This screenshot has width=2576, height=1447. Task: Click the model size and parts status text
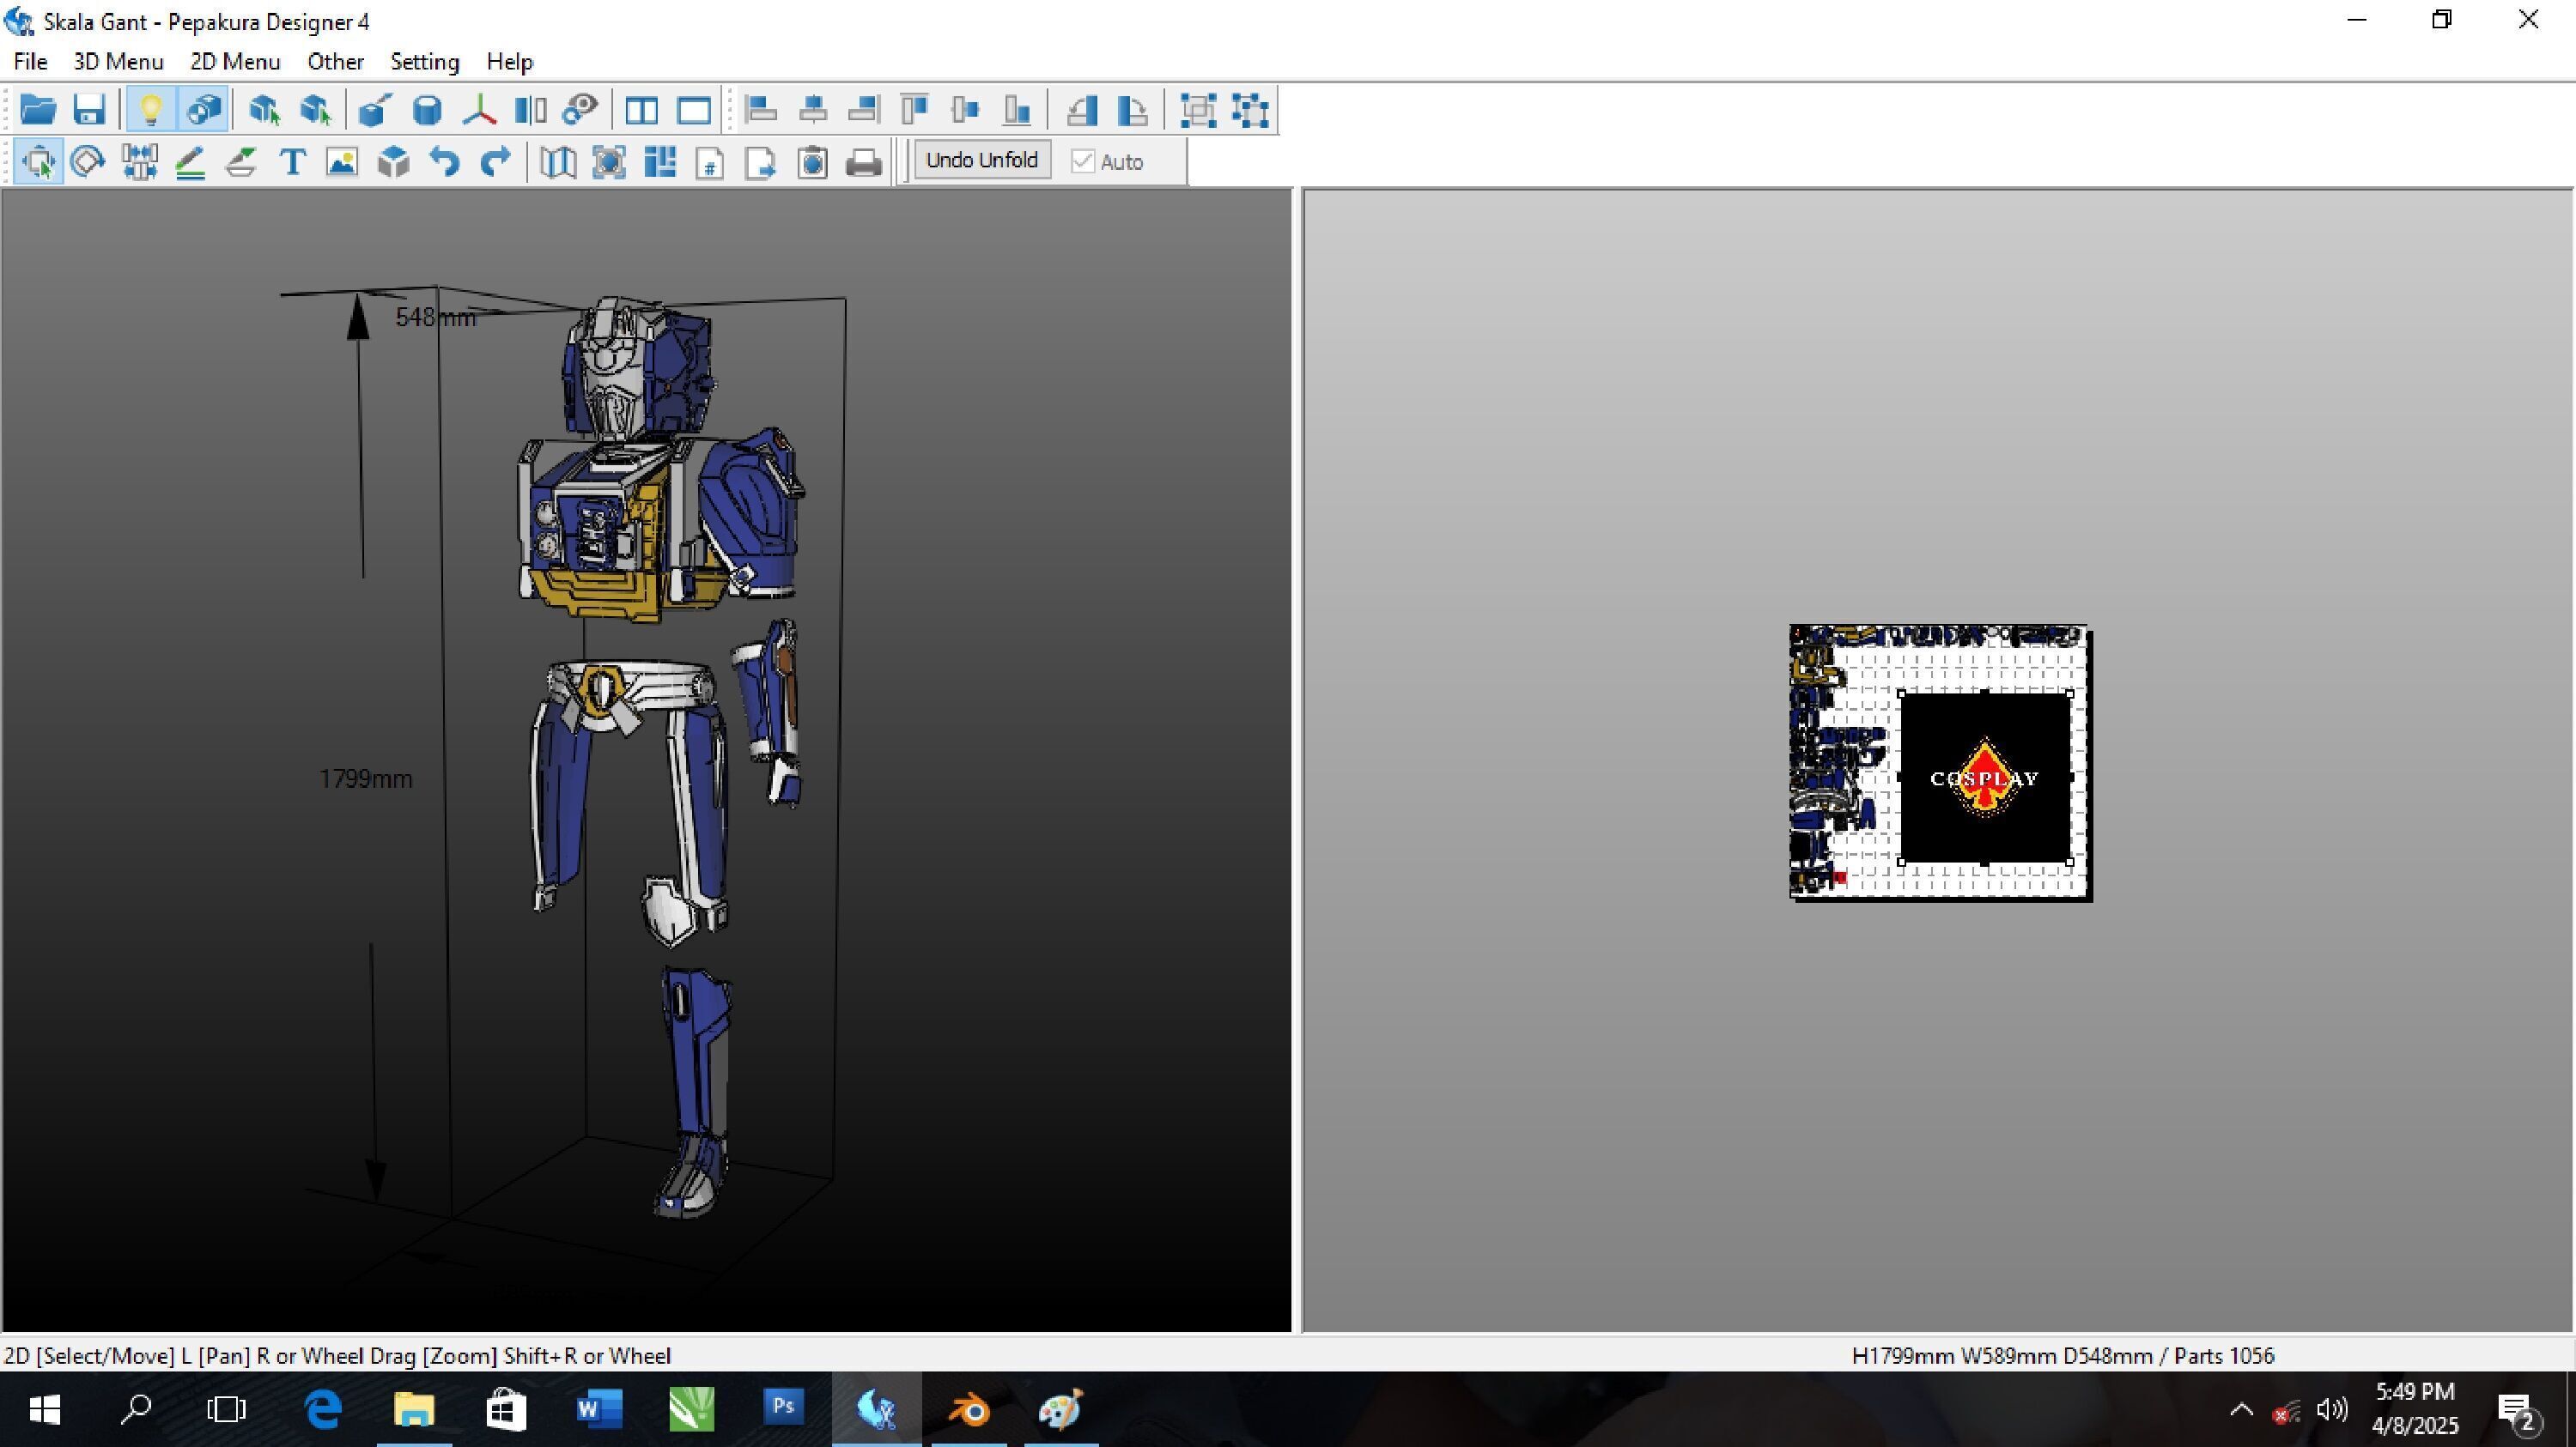click(x=2062, y=1355)
